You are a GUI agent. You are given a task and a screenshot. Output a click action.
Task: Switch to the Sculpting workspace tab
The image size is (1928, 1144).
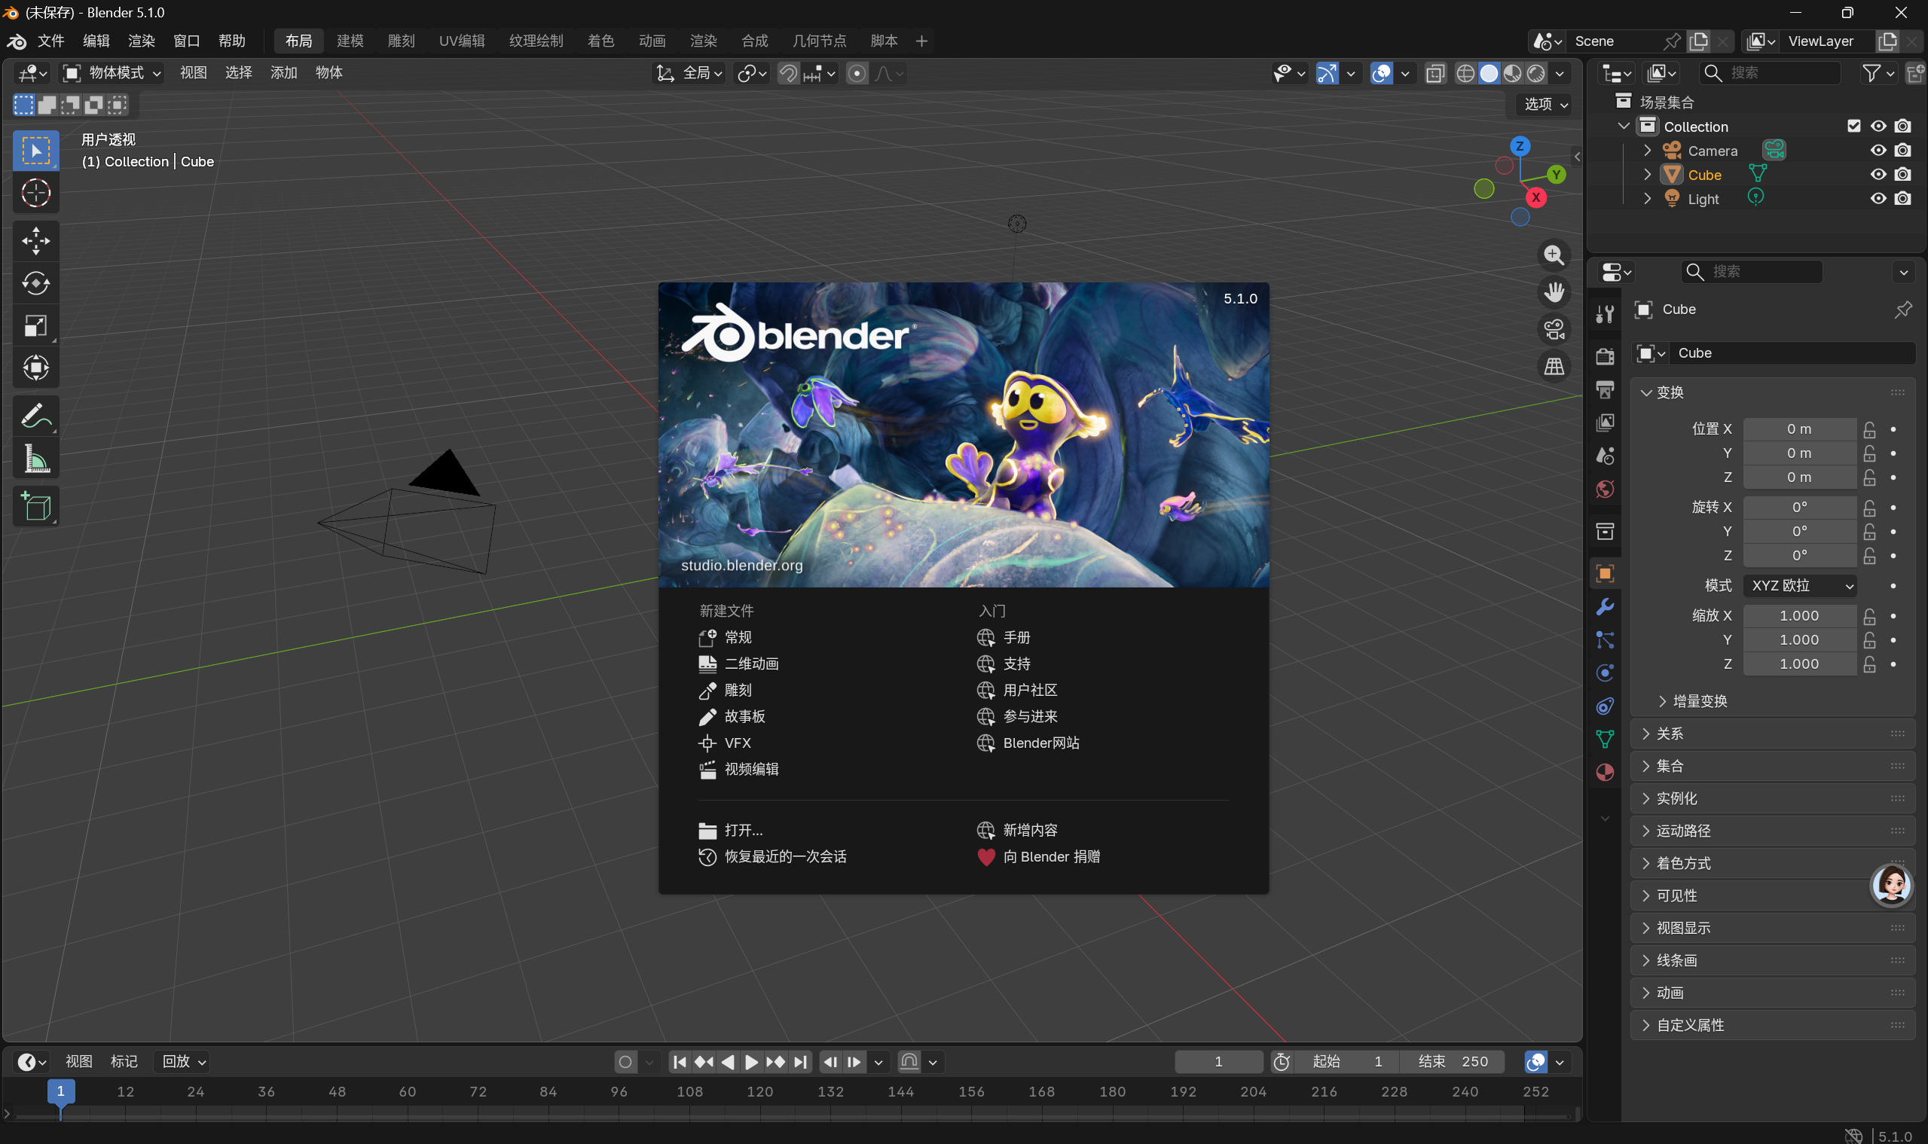(x=401, y=41)
